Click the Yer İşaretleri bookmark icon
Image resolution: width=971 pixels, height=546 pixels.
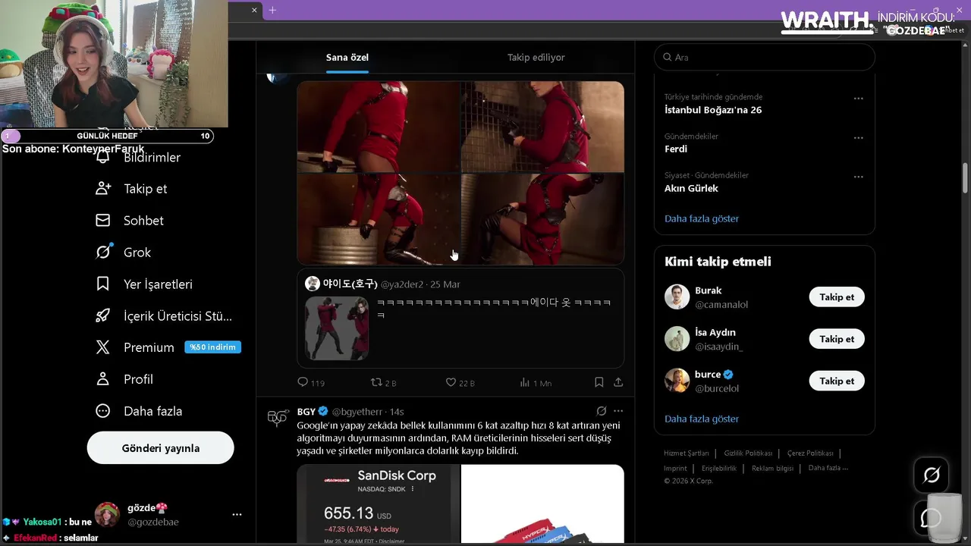click(x=103, y=284)
